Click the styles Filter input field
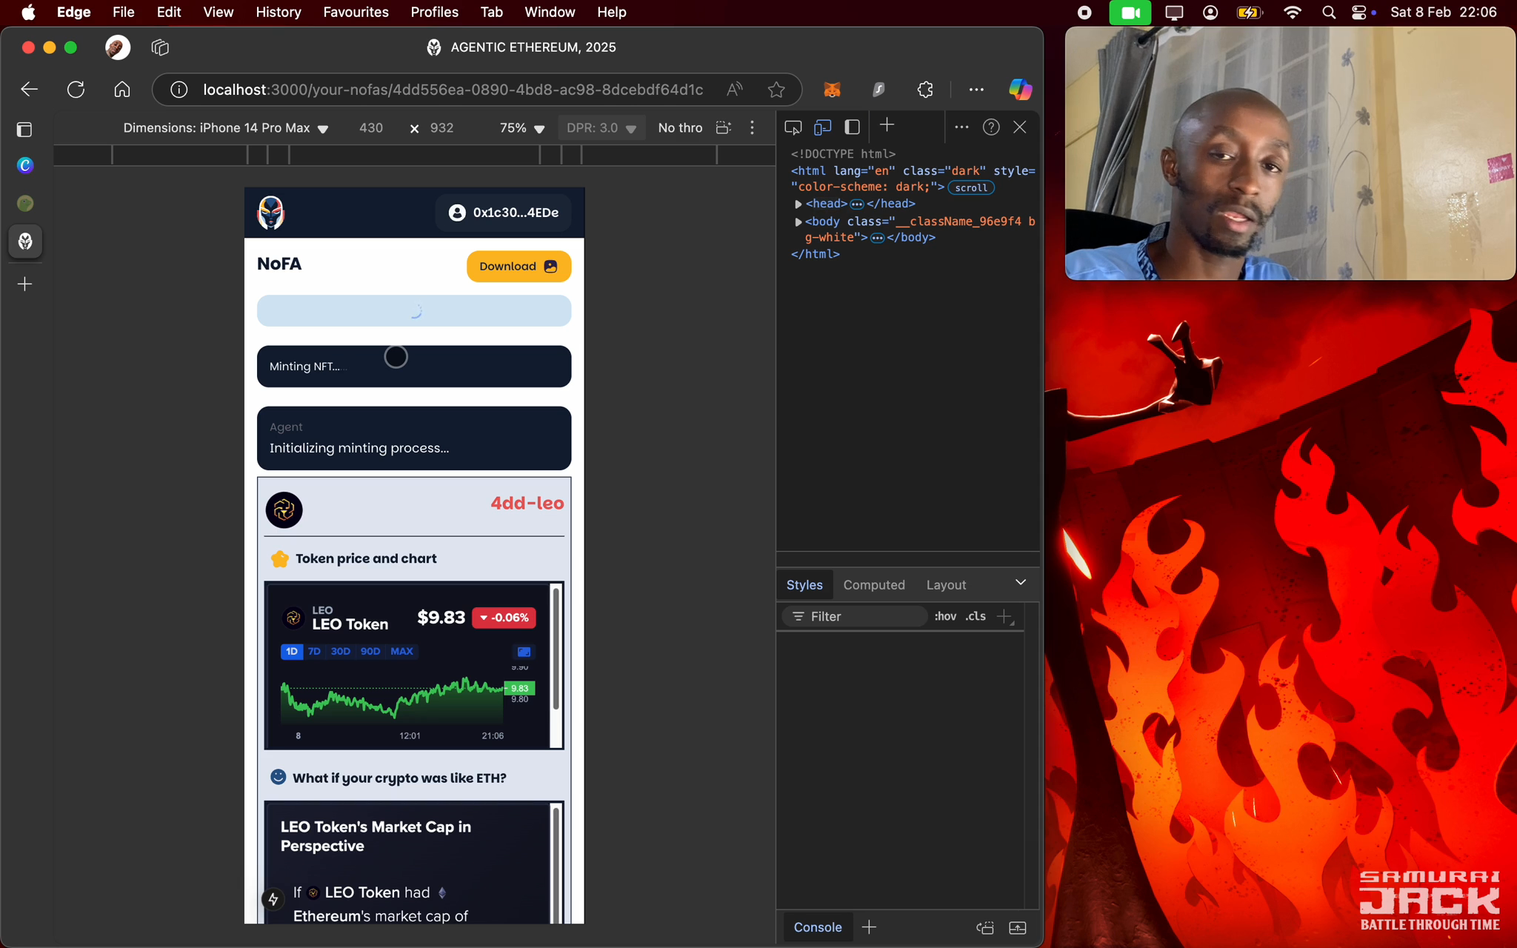The image size is (1517, 948). (x=856, y=616)
